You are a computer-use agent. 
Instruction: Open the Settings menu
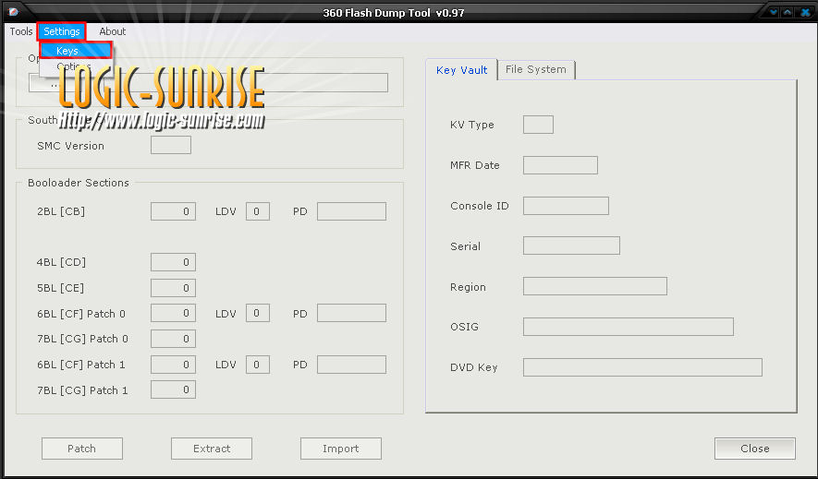coord(62,31)
